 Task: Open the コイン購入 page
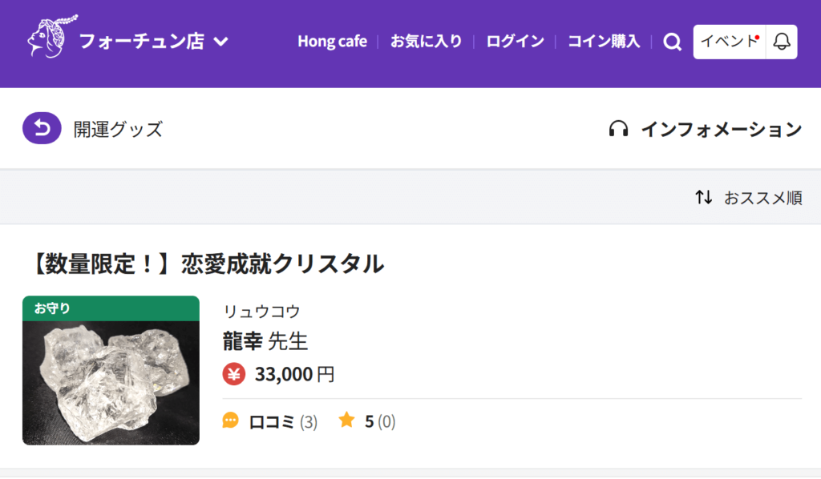(603, 42)
